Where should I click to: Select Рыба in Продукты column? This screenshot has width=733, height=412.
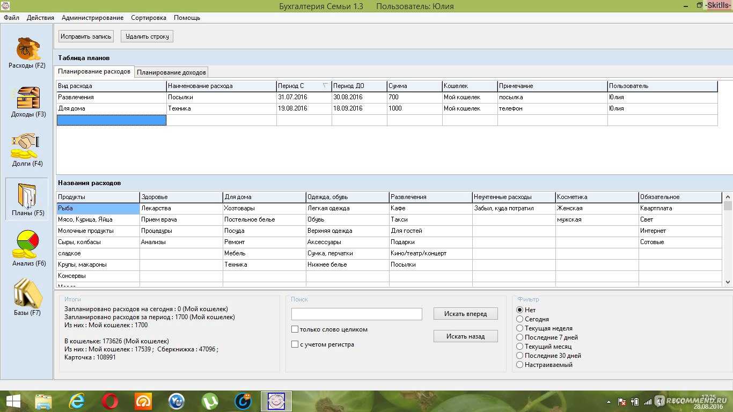(x=98, y=208)
